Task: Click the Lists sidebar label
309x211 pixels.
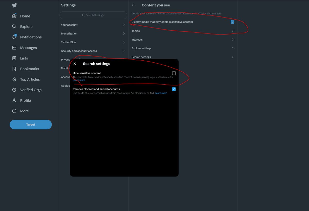Action: [x=24, y=58]
